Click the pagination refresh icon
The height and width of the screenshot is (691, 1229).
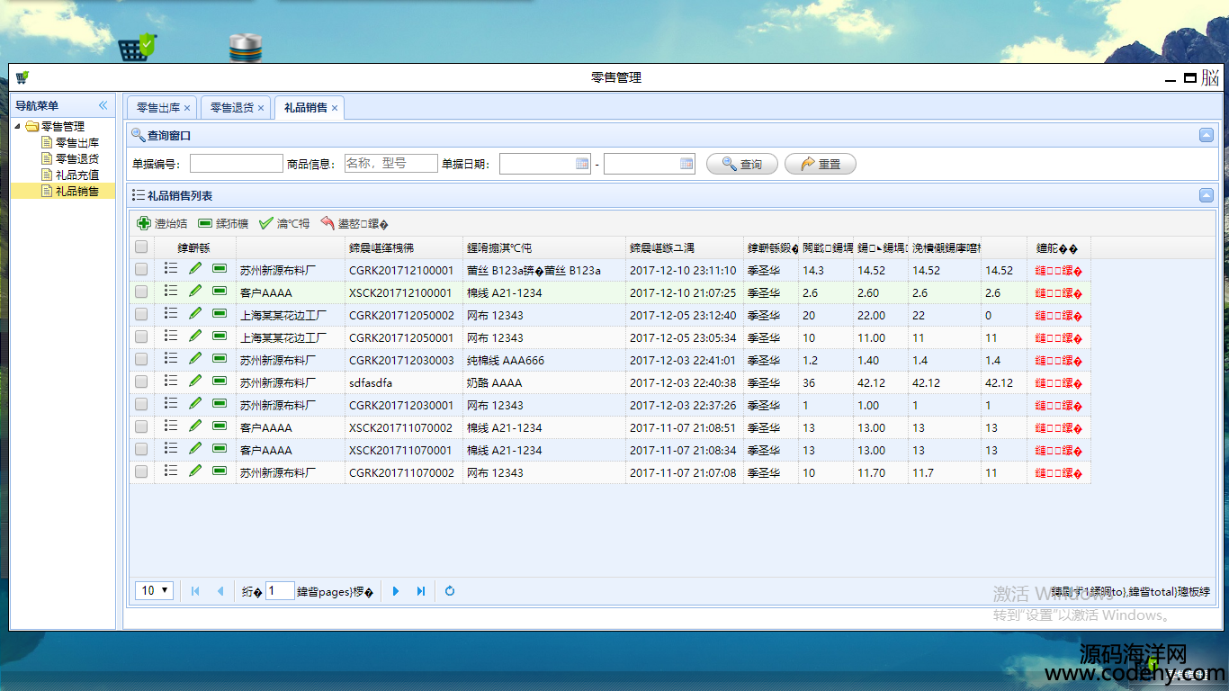point(450,591)
